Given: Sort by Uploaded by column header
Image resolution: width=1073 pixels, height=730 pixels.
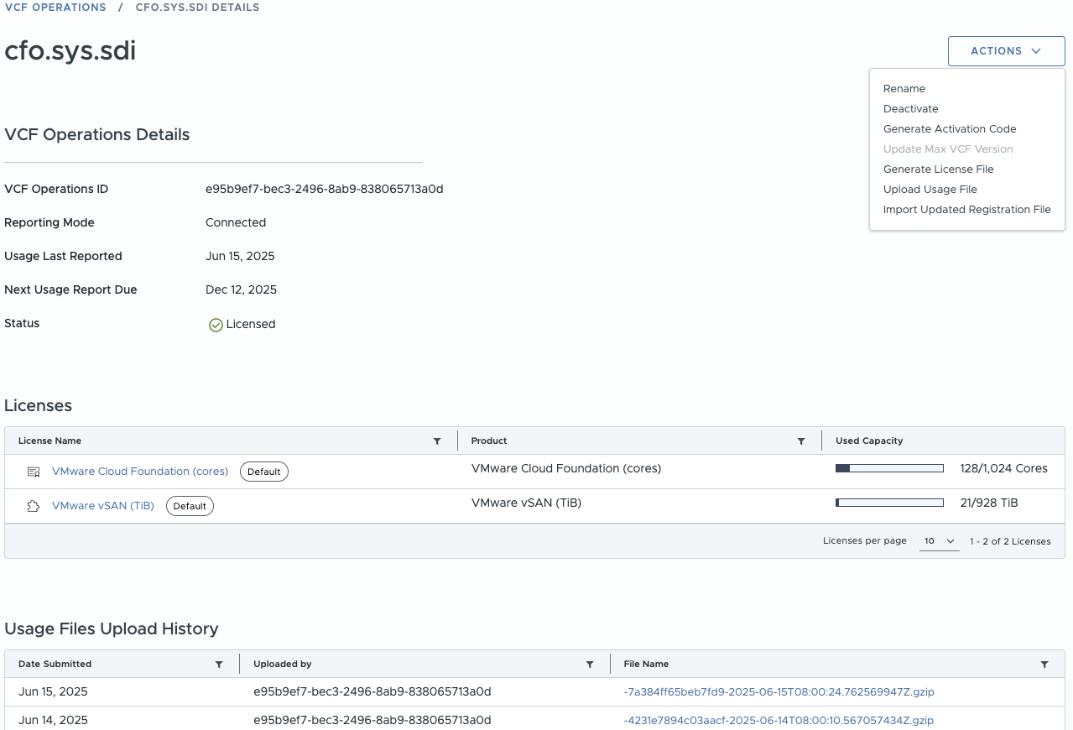Looking at the screenshot, I should [x=283, y=664].
